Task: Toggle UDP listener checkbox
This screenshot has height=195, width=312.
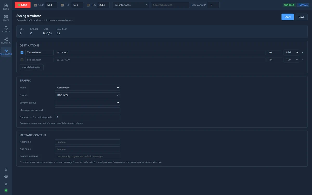Action: (35, 5)
